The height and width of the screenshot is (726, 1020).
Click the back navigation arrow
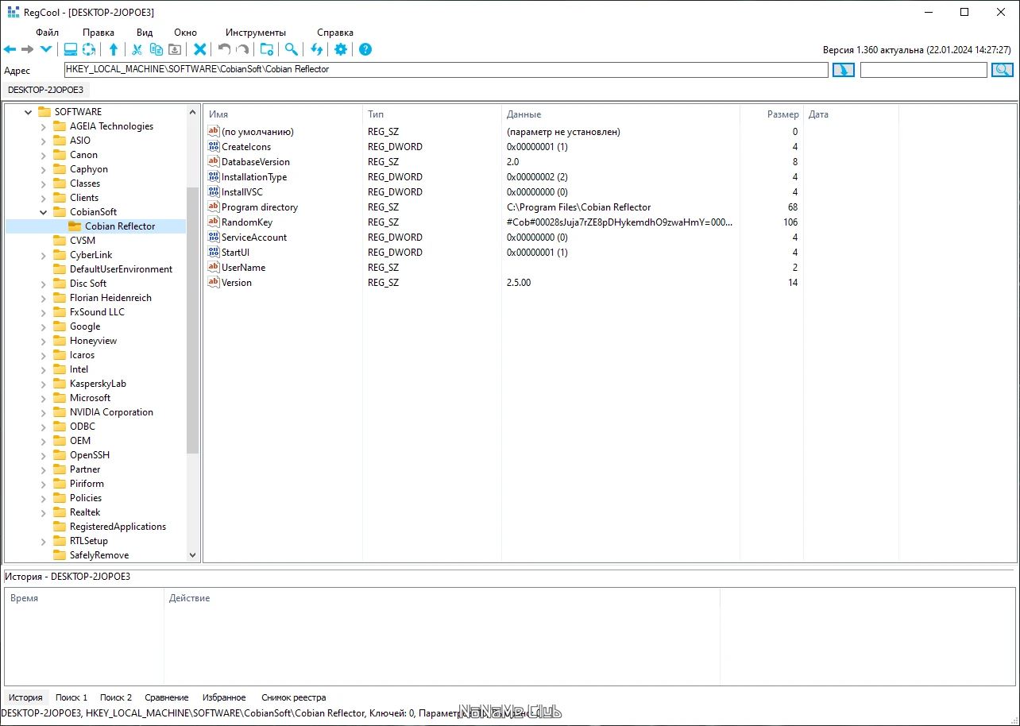tap(10, 49)
